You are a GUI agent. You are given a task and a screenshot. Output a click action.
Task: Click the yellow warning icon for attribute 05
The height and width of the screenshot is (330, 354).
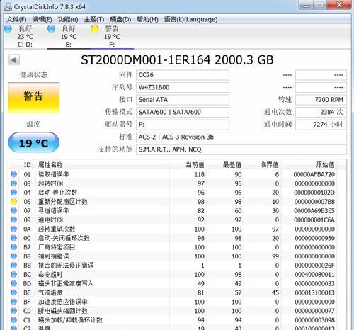13,202
